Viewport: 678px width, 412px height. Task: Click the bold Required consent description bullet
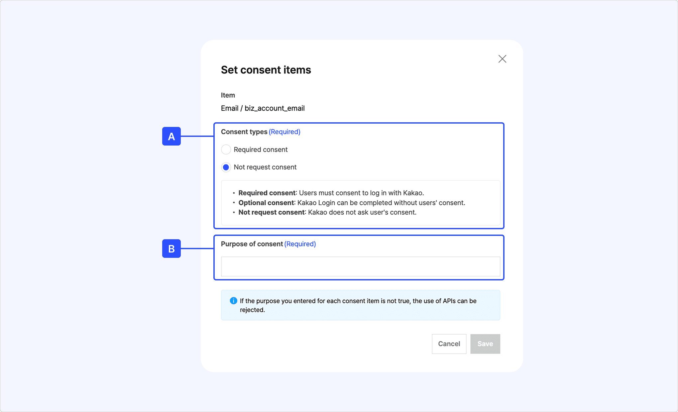(267, 193)
